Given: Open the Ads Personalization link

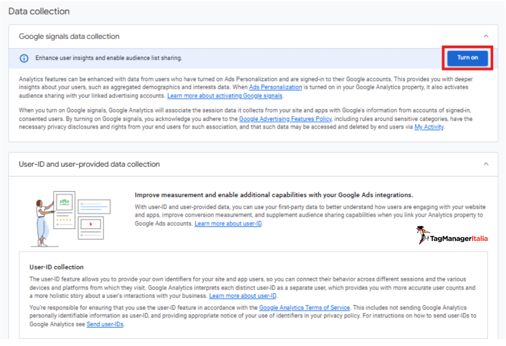Looking at the screenshot, I should [x=275, y=87].
